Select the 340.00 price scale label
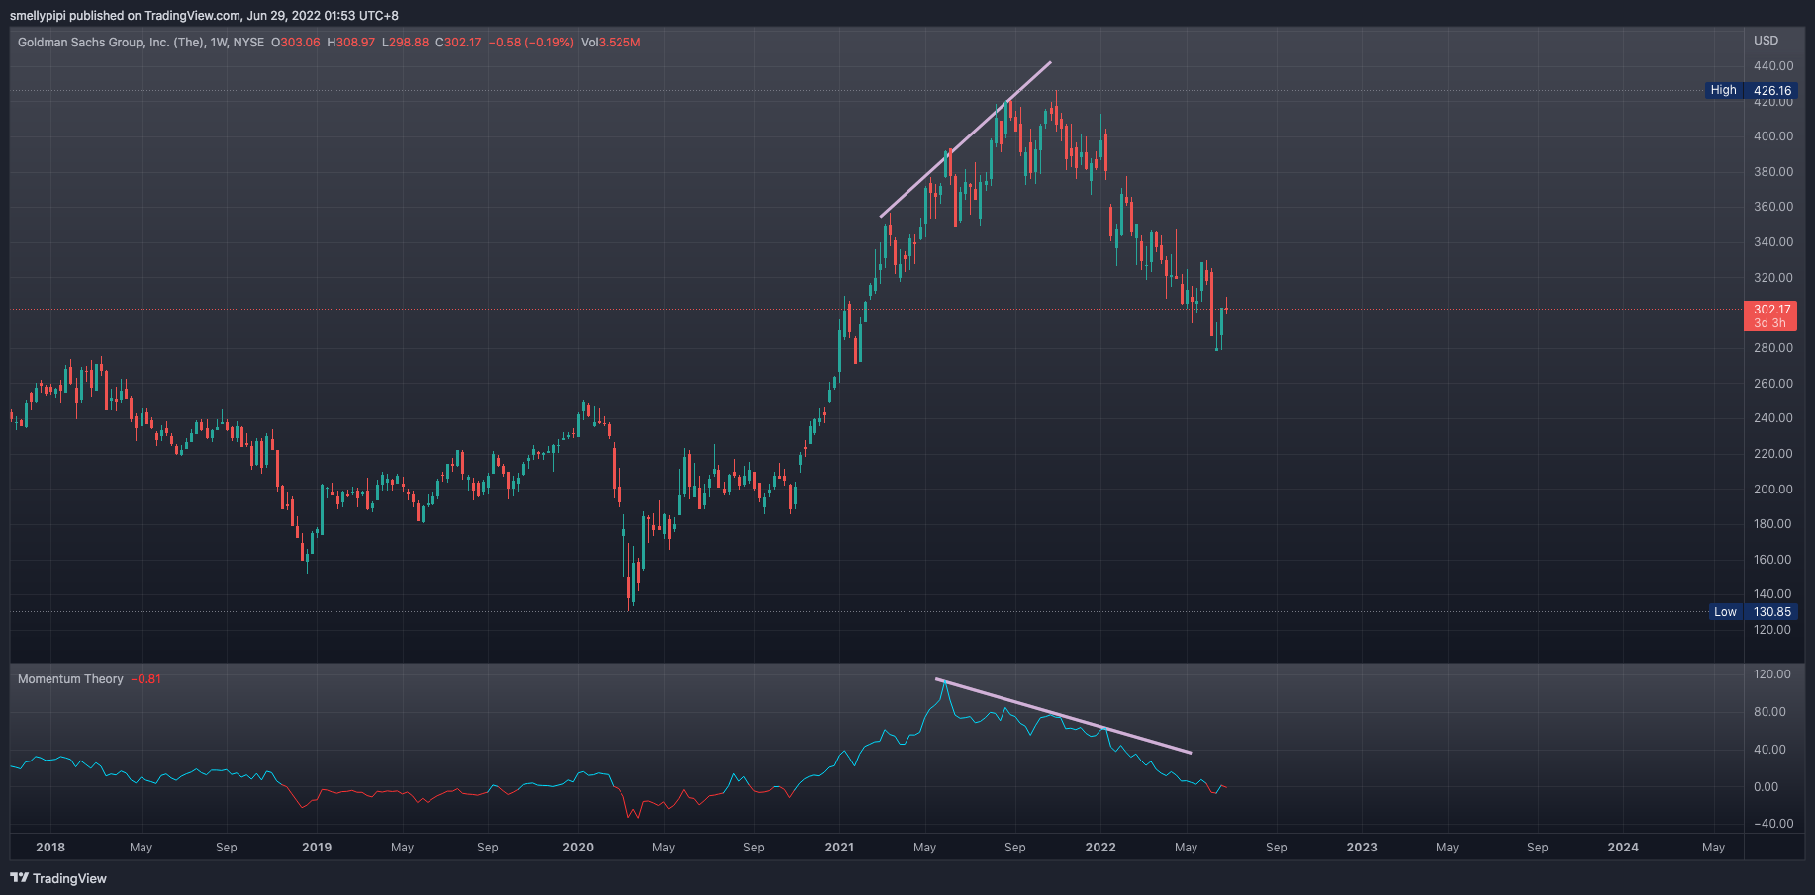The height and width of the screenshot is (895, 1815). point(1773,242)
